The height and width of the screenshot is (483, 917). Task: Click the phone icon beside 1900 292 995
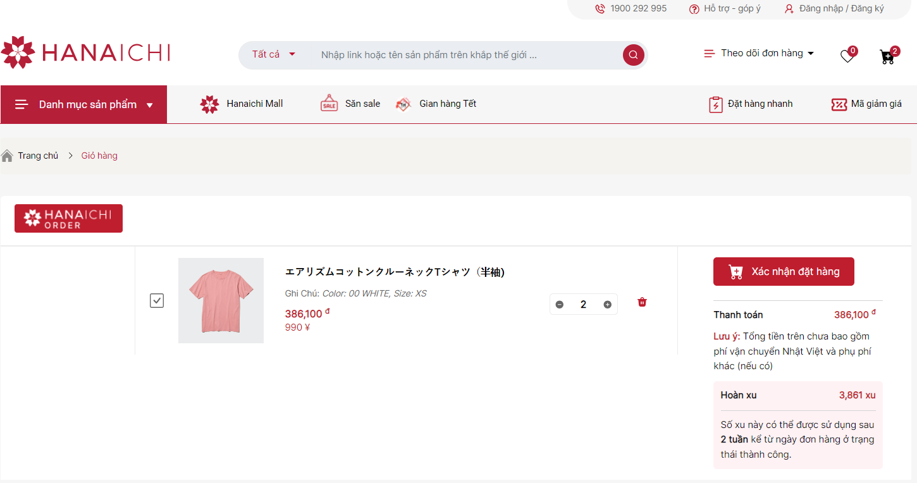pyautogui.click(x=600, y=9)
